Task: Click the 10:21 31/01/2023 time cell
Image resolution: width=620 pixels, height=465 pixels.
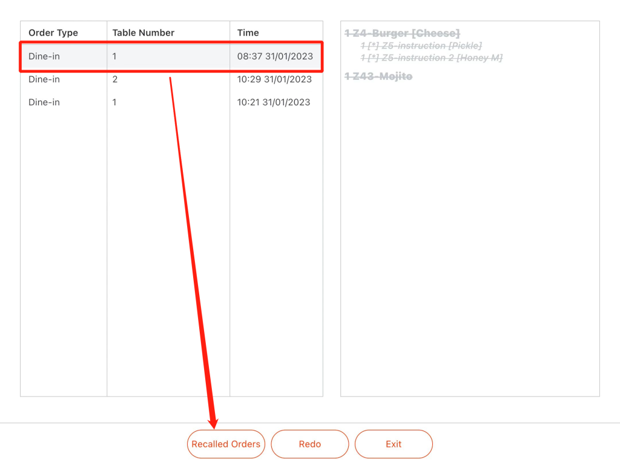Action: [x=274, y=102]
